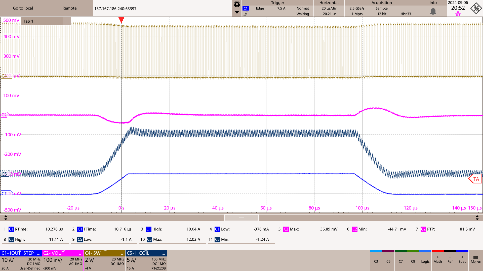This screenshot has height=271, width=483.
Task: Minimize the C1-IOUT_STEP channel box
Action: 38,253
